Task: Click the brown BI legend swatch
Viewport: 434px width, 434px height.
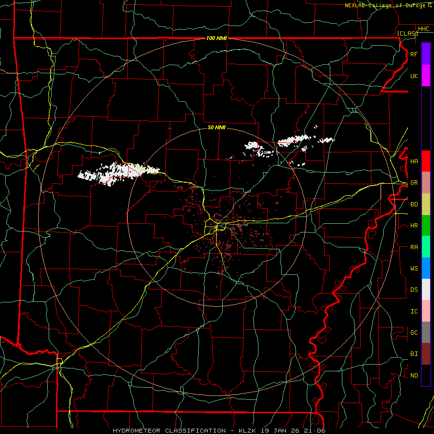Action: pos(426,354)
